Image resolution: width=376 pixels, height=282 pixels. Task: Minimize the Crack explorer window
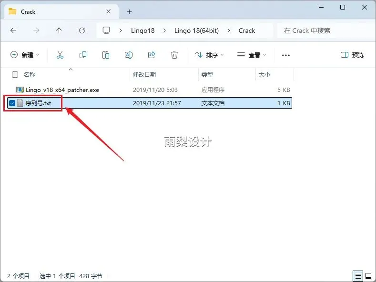(321, 7)
